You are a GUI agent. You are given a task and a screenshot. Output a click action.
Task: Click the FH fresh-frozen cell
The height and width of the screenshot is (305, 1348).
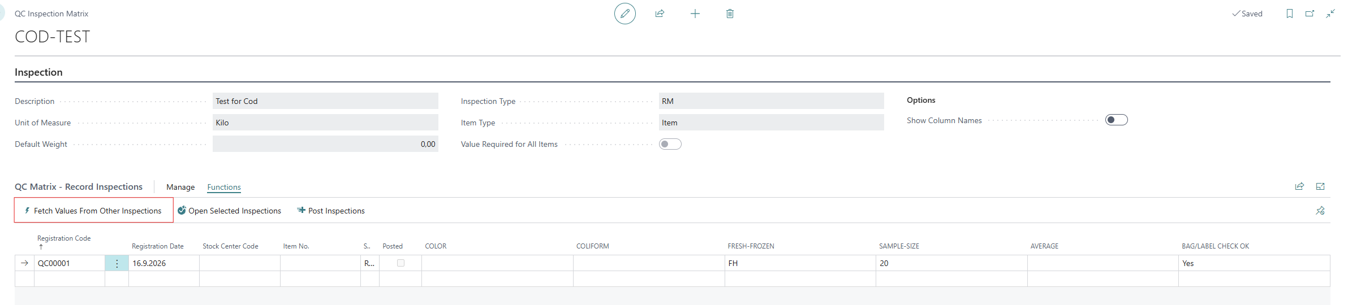800,263
